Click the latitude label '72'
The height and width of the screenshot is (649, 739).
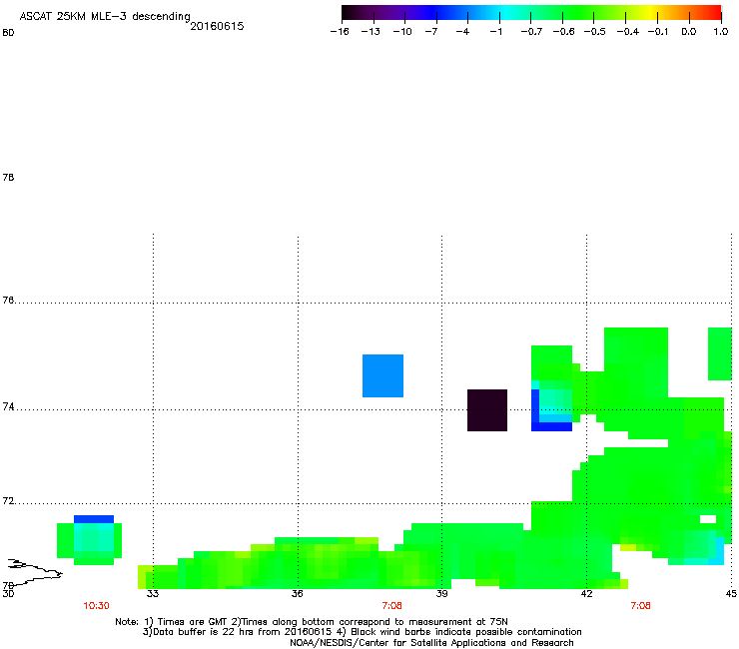tap(8, 500)
